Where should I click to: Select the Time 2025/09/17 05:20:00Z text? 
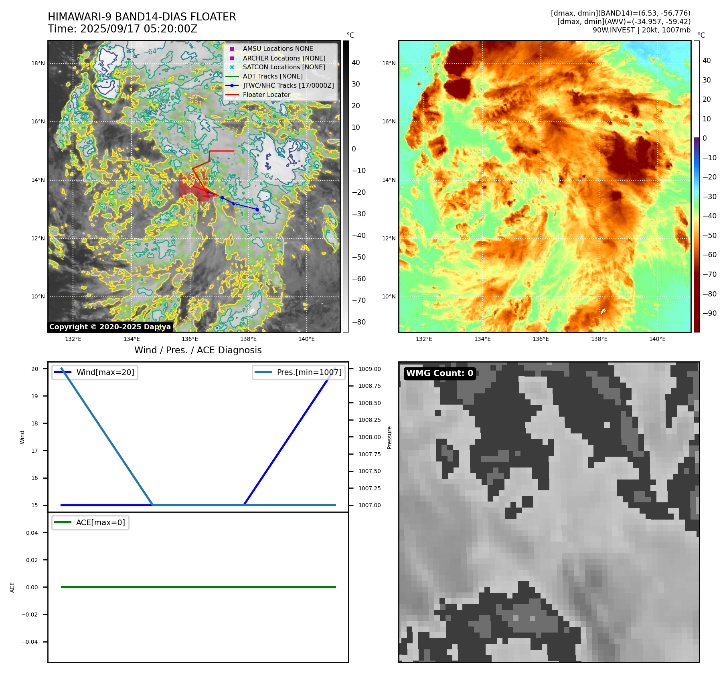pyautogui.click(x=123, y=29)
